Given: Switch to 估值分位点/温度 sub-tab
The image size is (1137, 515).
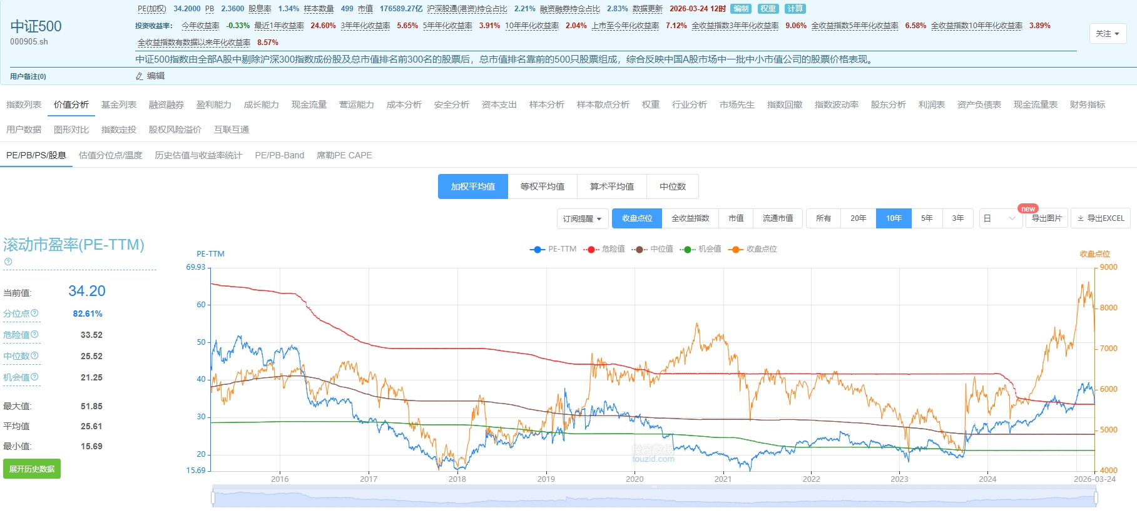Looking at the screenshot, I should [111, 155].
